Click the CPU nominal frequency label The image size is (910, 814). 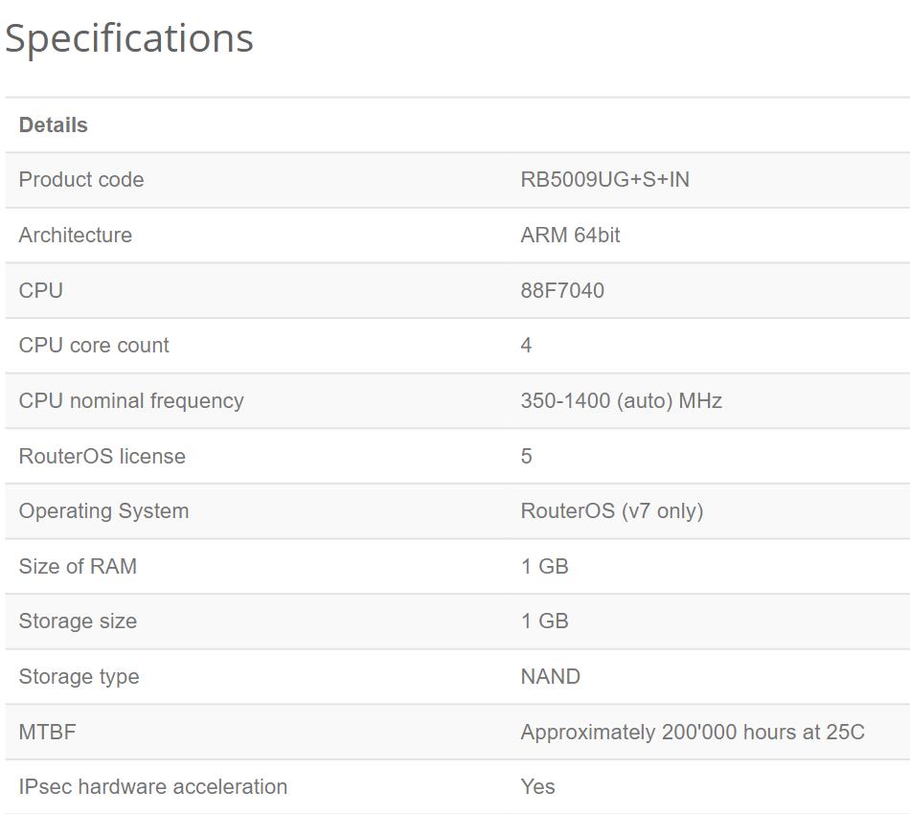click(x=131, y=401)
